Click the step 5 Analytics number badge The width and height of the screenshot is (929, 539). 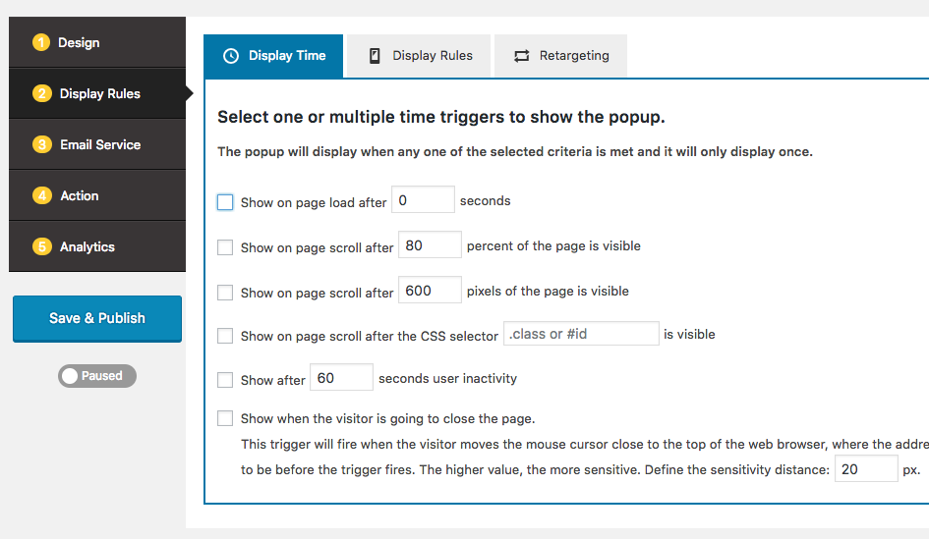coord(41,246)
